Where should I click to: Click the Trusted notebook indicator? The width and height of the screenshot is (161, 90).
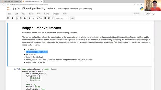point(136,14)
